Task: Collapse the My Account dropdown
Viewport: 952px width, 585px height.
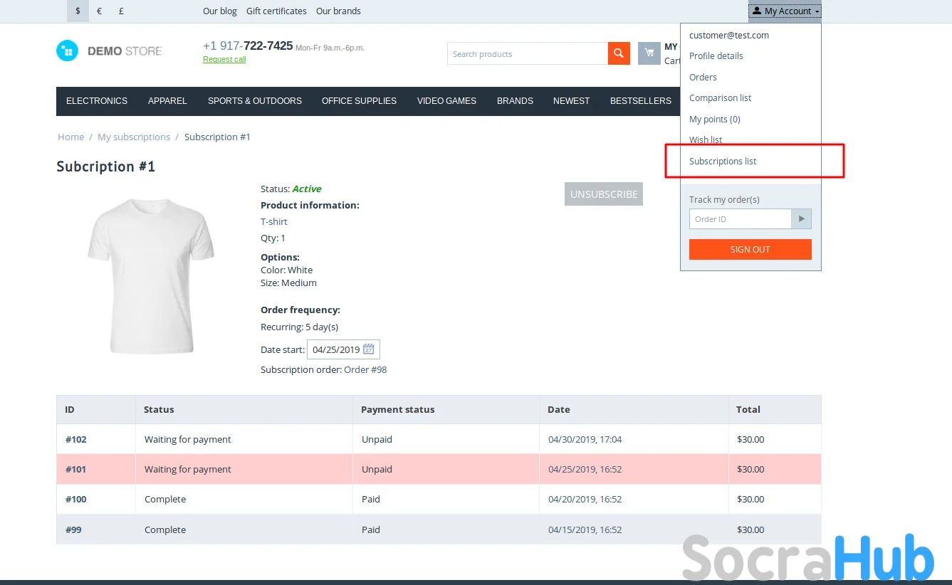Action: (x=785, y=11)
